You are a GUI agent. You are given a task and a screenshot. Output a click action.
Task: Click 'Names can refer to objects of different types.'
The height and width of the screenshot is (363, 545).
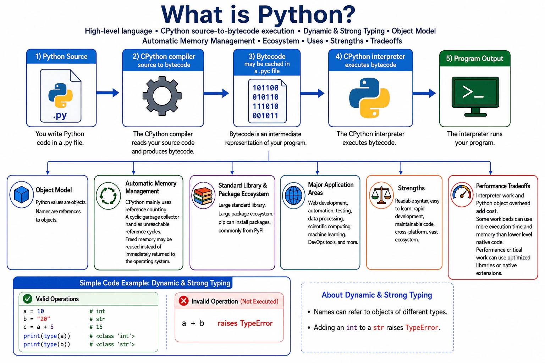point(380,312)
